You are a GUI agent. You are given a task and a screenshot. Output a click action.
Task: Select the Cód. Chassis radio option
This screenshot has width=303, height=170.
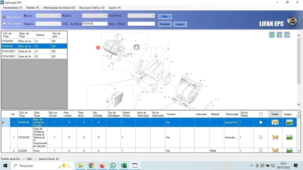tap(4, 23)
